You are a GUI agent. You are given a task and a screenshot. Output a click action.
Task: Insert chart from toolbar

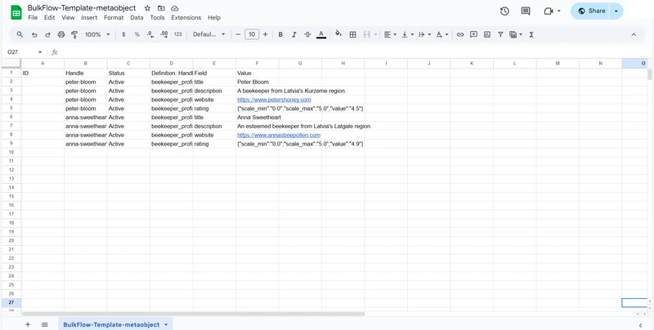pos(486,34)
